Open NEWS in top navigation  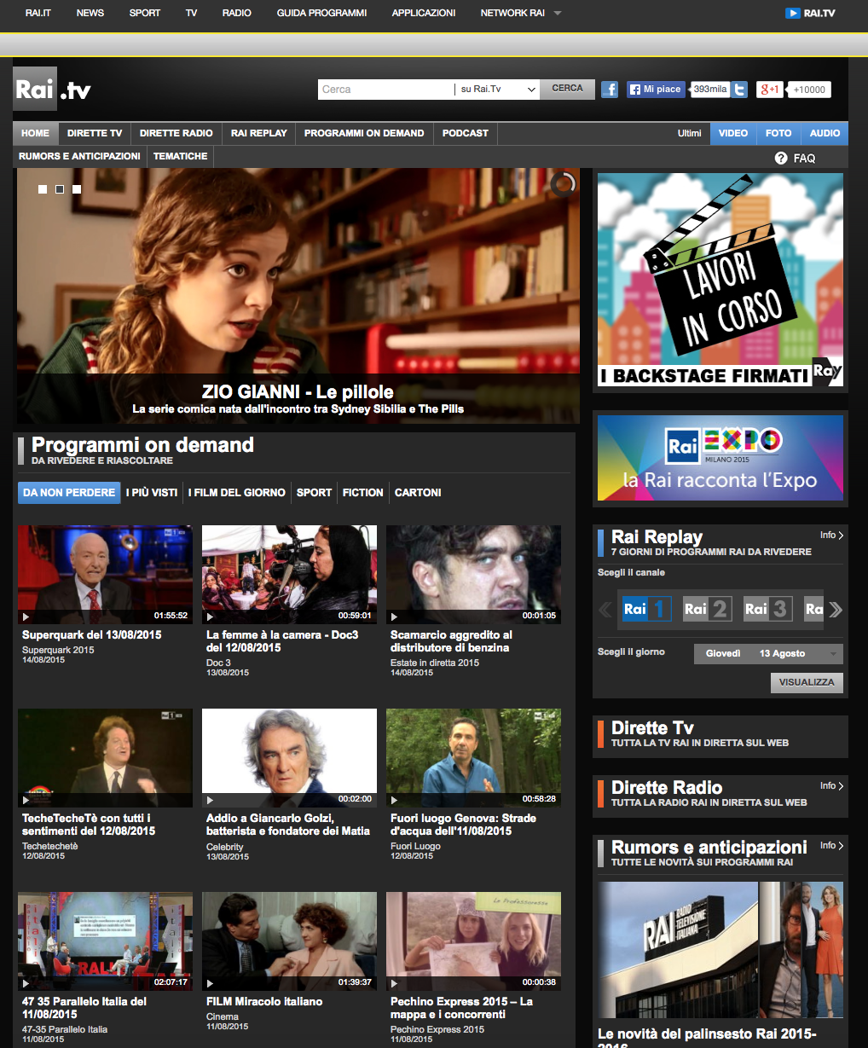[90, 13]
